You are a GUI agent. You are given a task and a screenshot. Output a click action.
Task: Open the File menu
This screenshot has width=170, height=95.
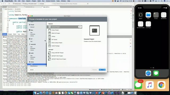coord(15,1)
